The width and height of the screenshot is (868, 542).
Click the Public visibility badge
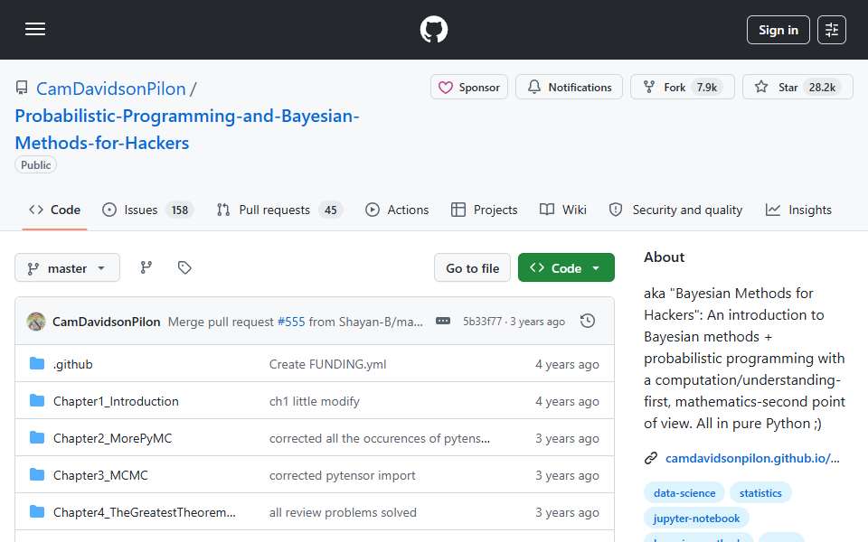pyautogui.click(x=36, y=164)
